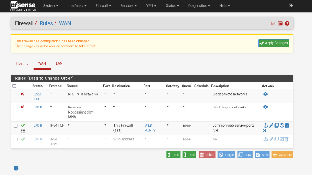
Task: Open states link on NAT row
Action: [38, 139]
